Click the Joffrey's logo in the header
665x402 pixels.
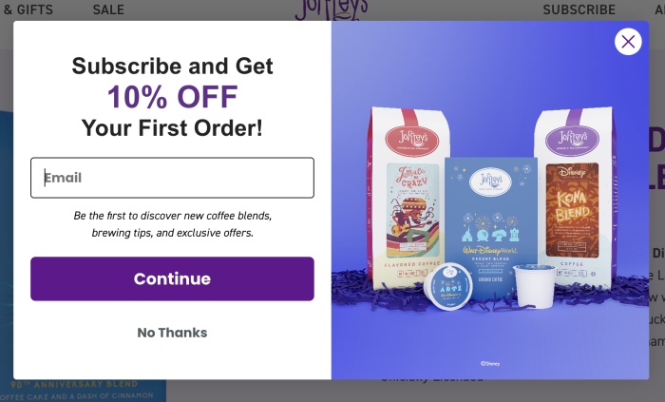click(332, 10)
